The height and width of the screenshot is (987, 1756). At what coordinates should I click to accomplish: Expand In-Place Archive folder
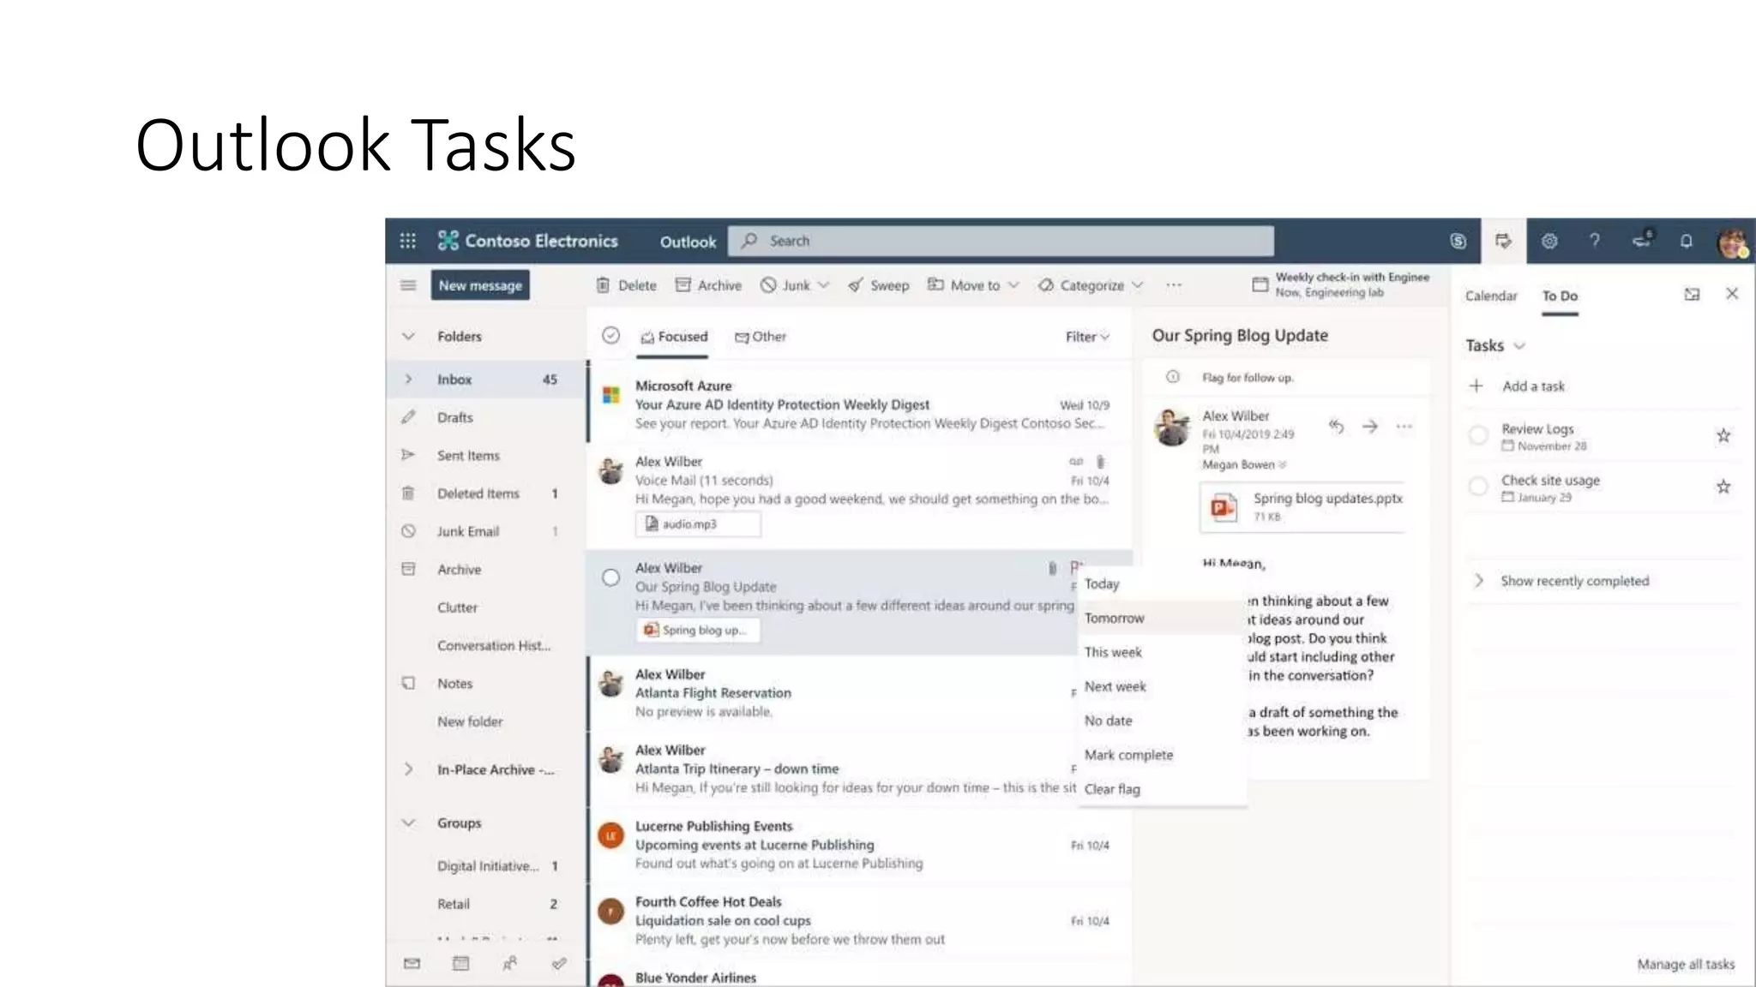click(408, 769)
